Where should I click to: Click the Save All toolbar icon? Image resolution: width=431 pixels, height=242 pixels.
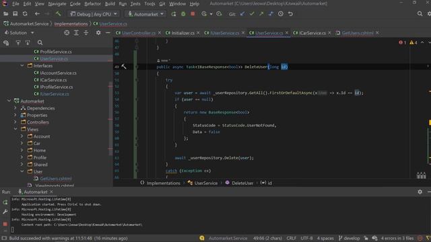tap(15, 13)
